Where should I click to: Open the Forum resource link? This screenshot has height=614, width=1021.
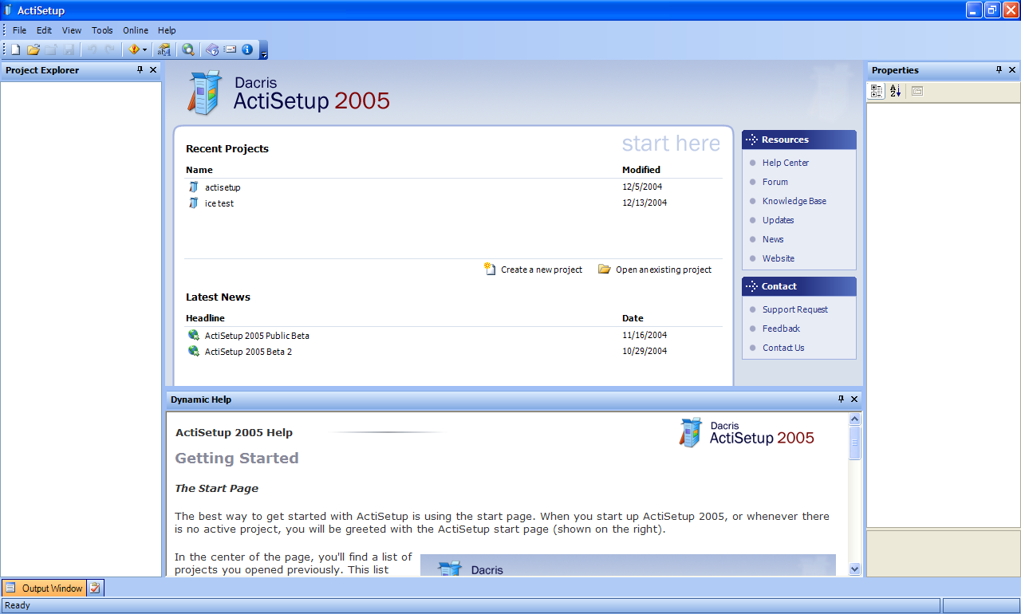tap(775, 182)
